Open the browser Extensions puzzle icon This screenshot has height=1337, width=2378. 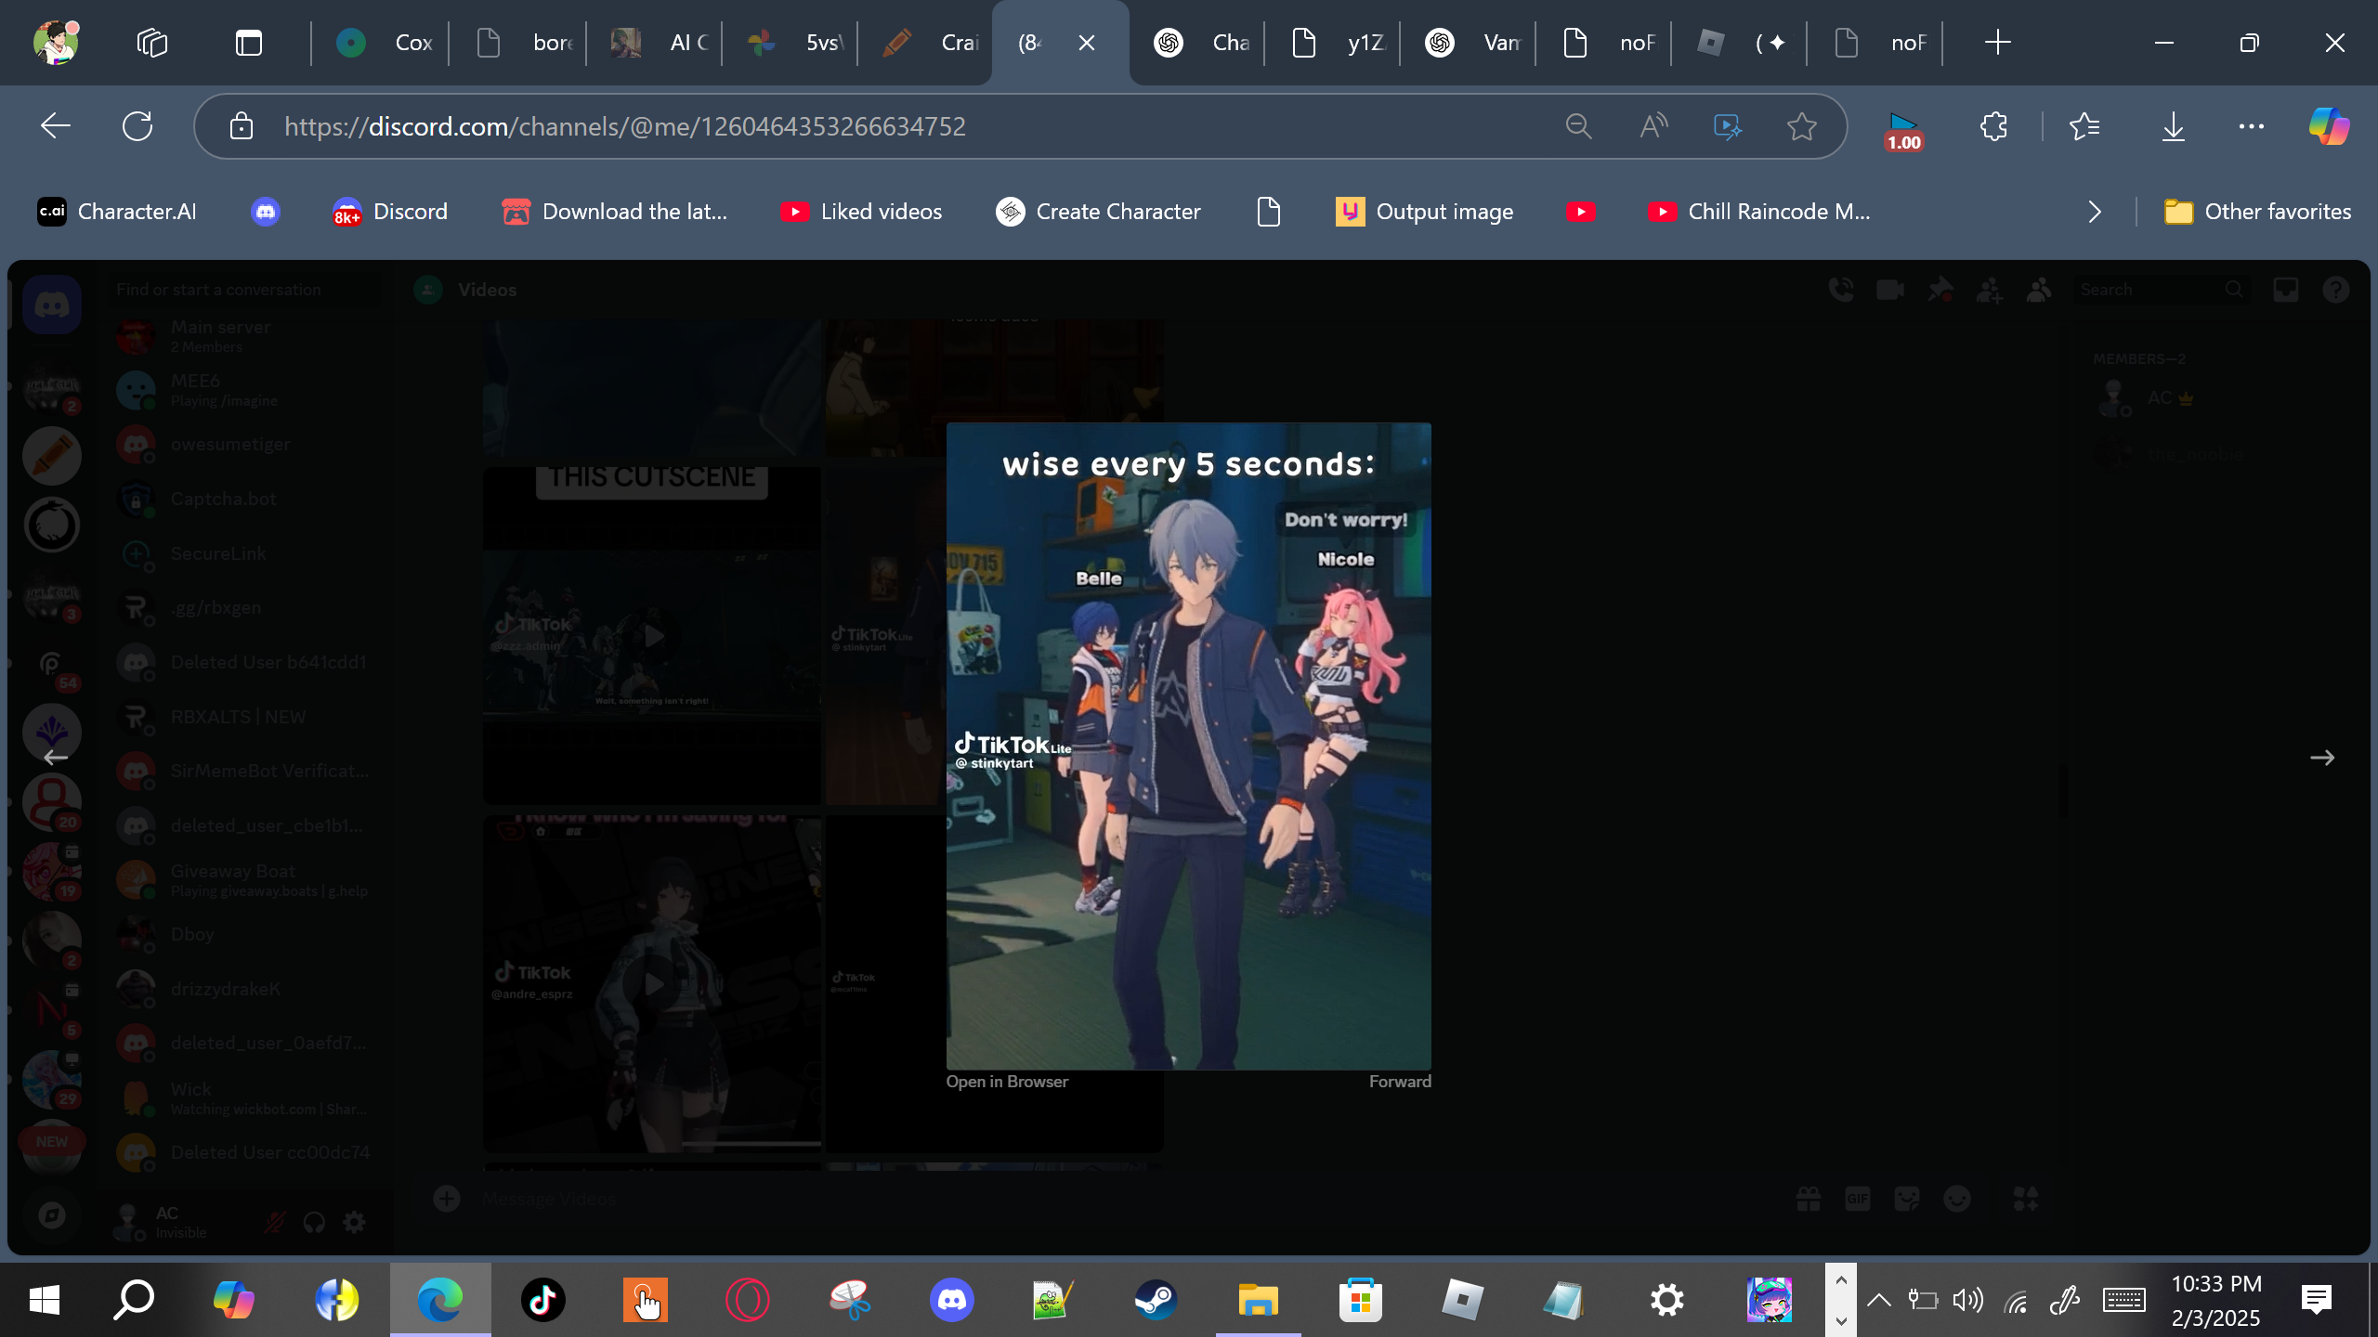1993,126
